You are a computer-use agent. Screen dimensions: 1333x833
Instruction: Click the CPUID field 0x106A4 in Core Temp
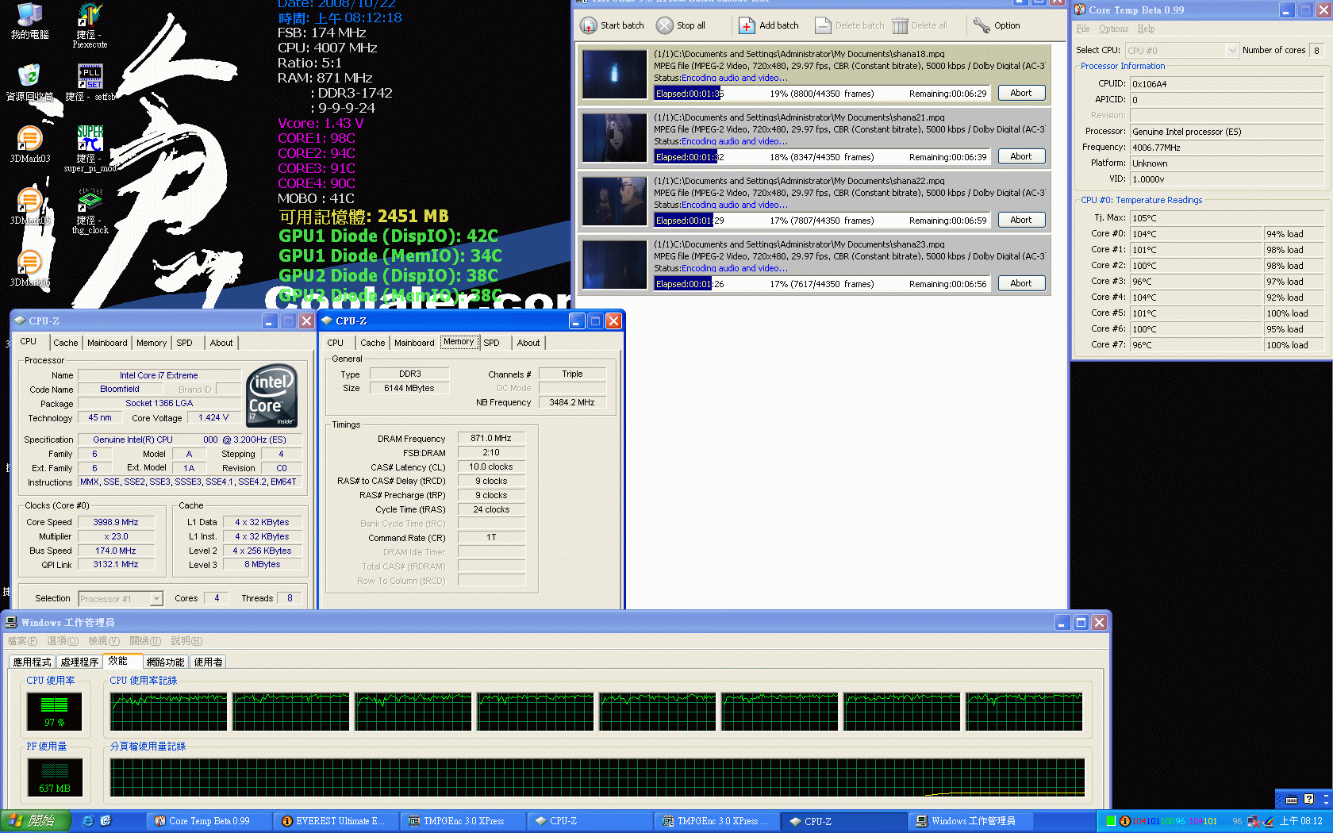tap(1227, 84)
